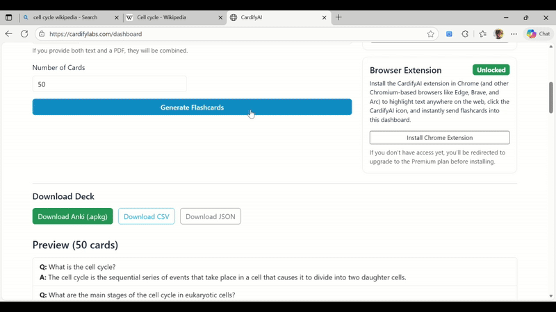Viewport: 556px width, 312px height.
Task: Click the blue extension icon next to favorites star
Action: click(449, 33)
